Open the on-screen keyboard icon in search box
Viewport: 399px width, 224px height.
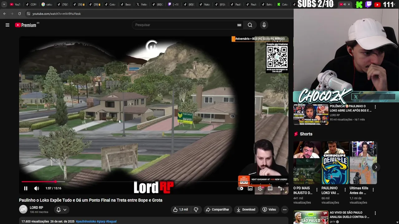coord(239,25)
